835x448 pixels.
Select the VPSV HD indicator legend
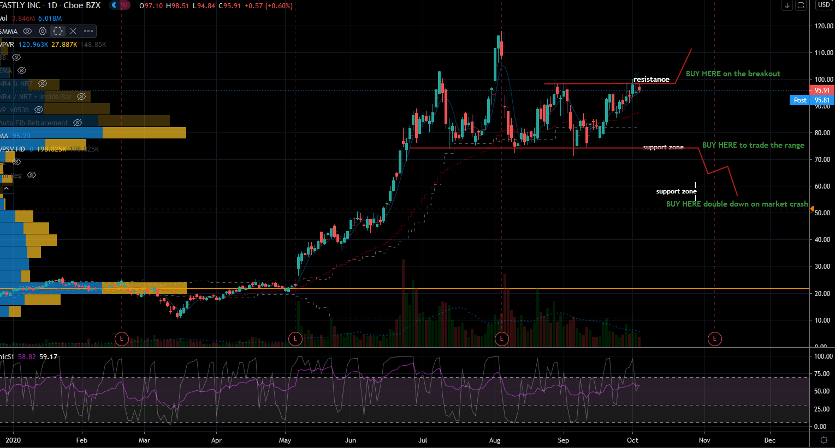(13, 149)
